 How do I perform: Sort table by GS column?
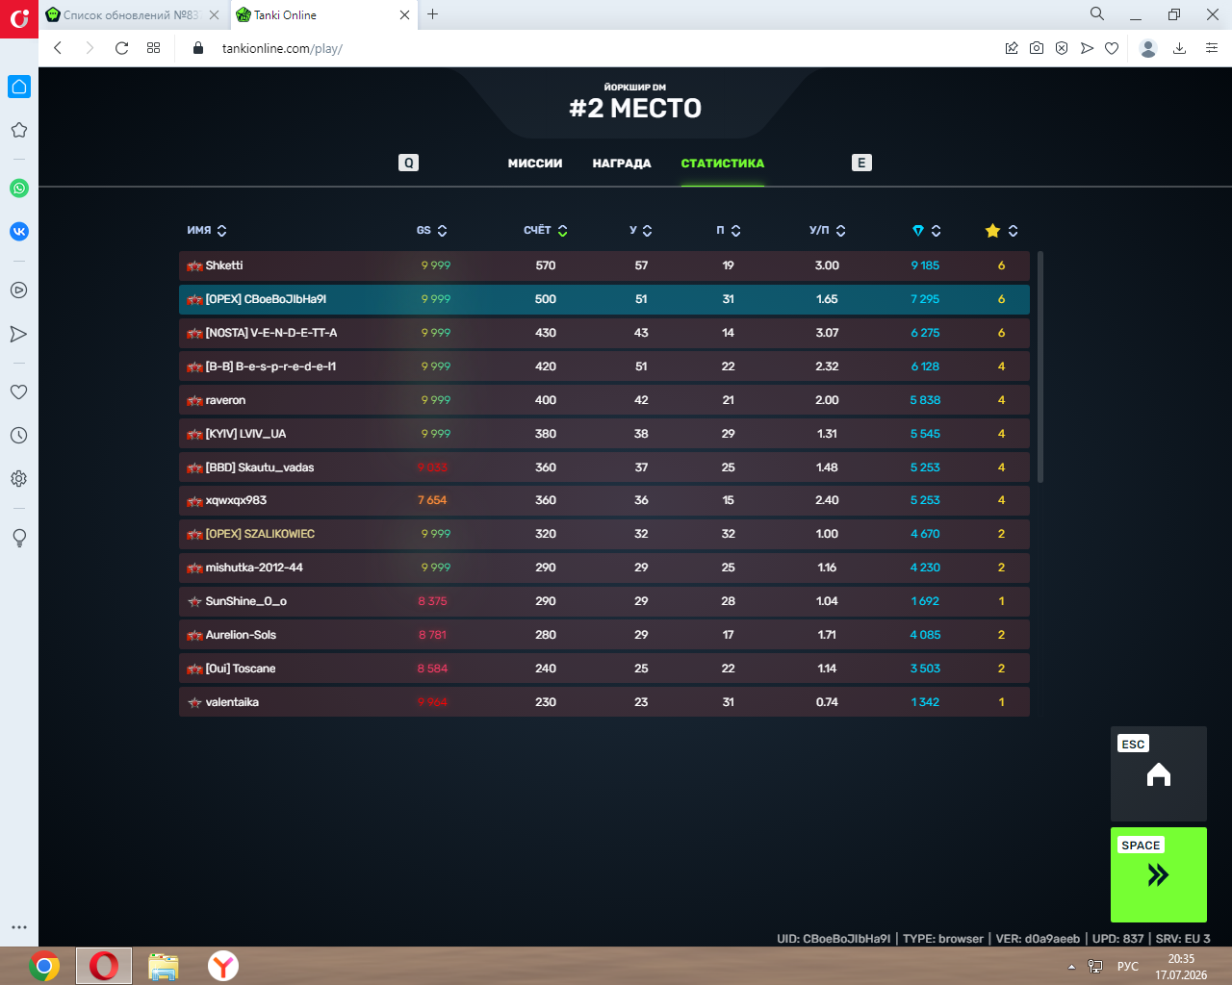[x=432, y=231]
